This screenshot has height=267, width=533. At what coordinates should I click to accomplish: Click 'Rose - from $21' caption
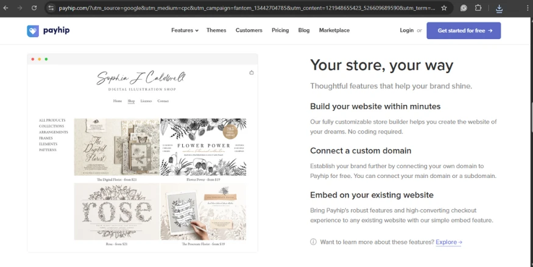(x=116, y=244)
